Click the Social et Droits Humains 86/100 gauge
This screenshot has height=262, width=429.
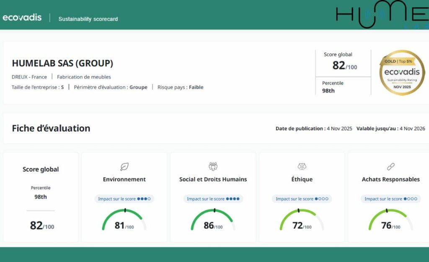[x=213, y=221]
